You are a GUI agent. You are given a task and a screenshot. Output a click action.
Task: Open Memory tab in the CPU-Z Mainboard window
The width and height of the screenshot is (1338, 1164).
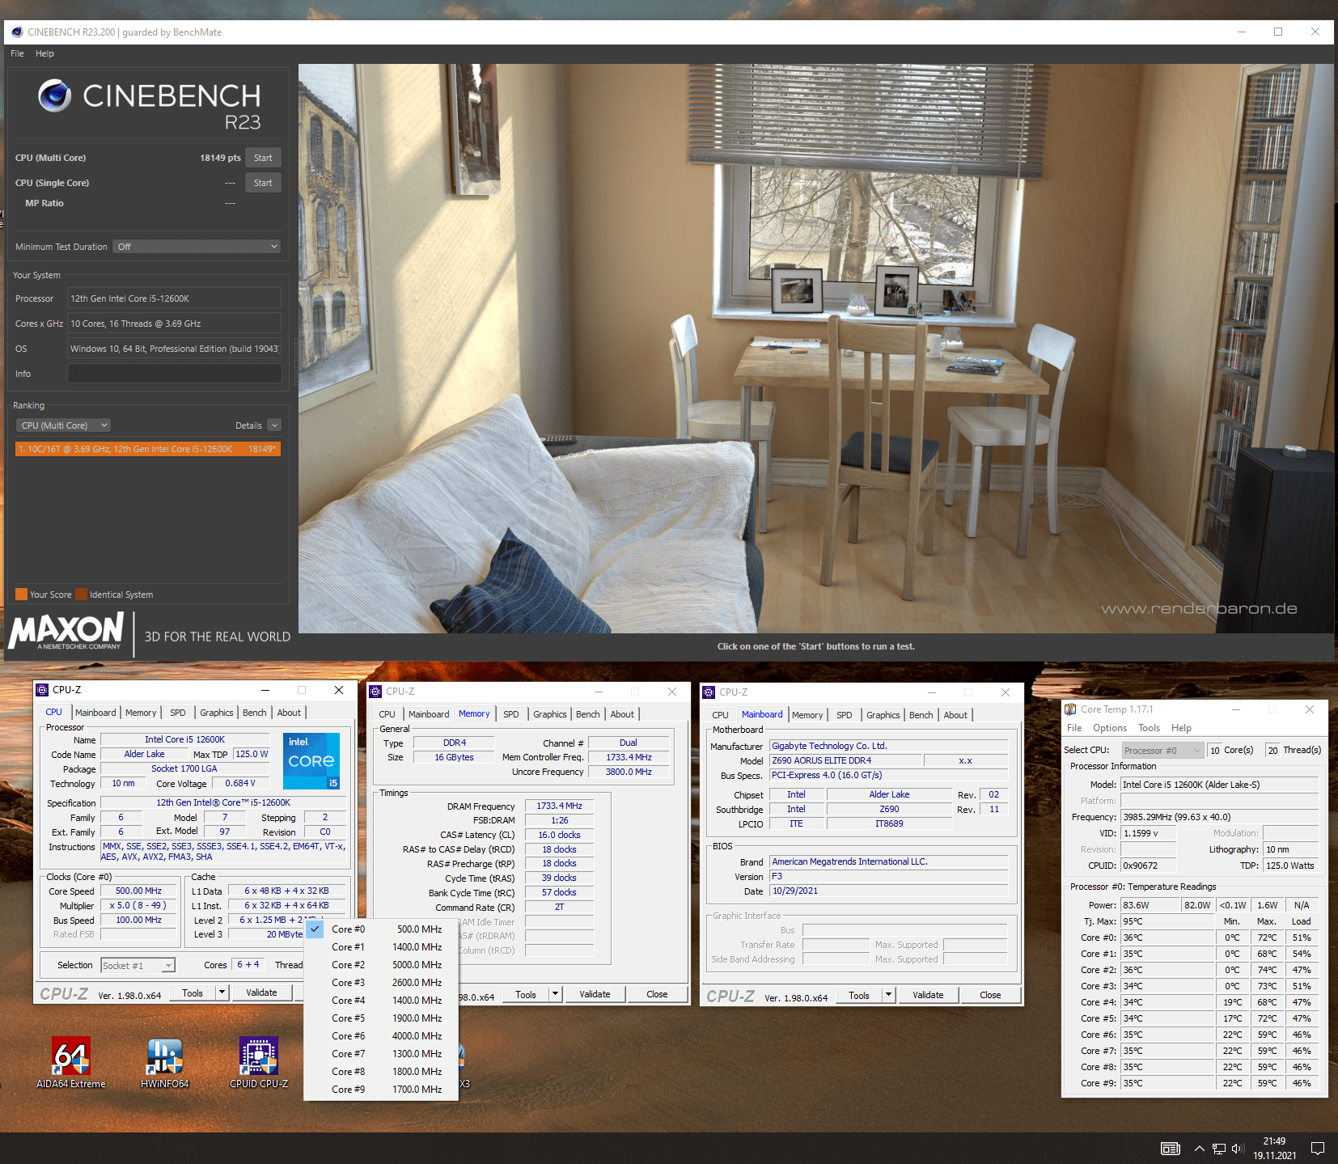click(807, 715)
